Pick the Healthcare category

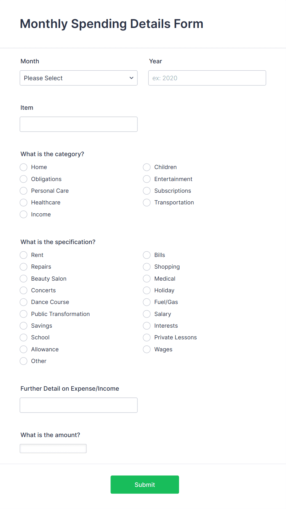(x=23, y=202)
